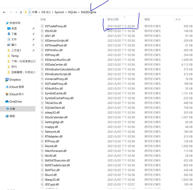Viewport: 193px width, 190px height.
Task: Click the Forward navigation arrow
Action: point(11,12)
